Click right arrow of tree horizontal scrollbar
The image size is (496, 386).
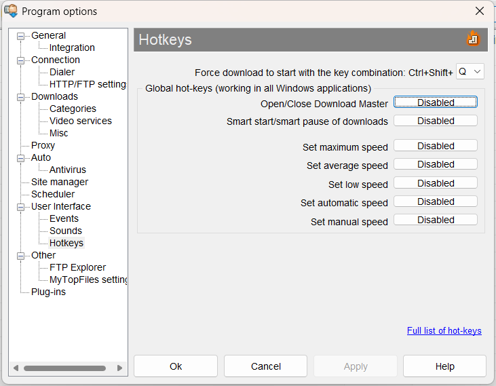tap(120, 368)
